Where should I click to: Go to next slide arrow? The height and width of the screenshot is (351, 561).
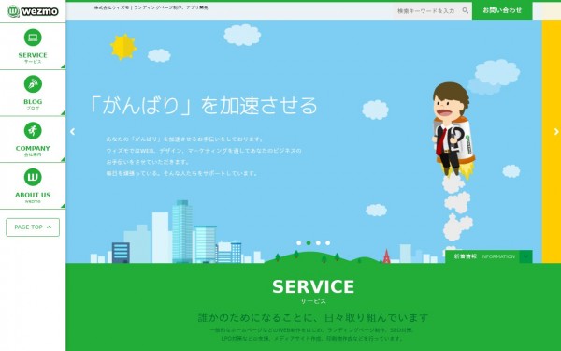556,132
